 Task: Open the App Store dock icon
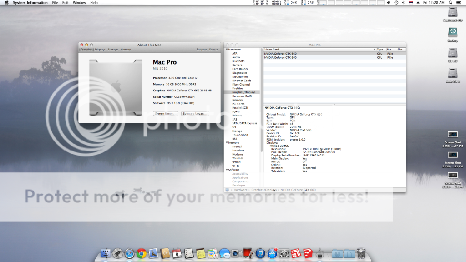(x=273, y=253)
